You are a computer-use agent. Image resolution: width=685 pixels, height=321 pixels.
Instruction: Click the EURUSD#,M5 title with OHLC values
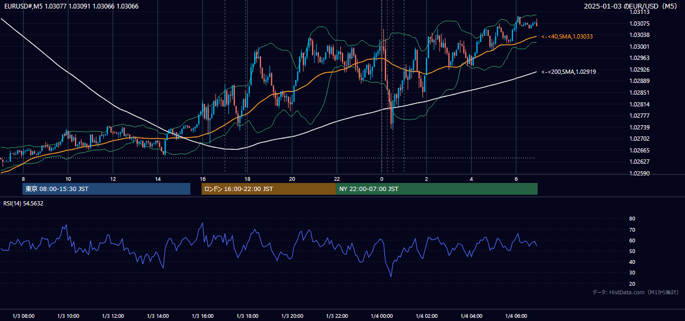coord(71,6)
